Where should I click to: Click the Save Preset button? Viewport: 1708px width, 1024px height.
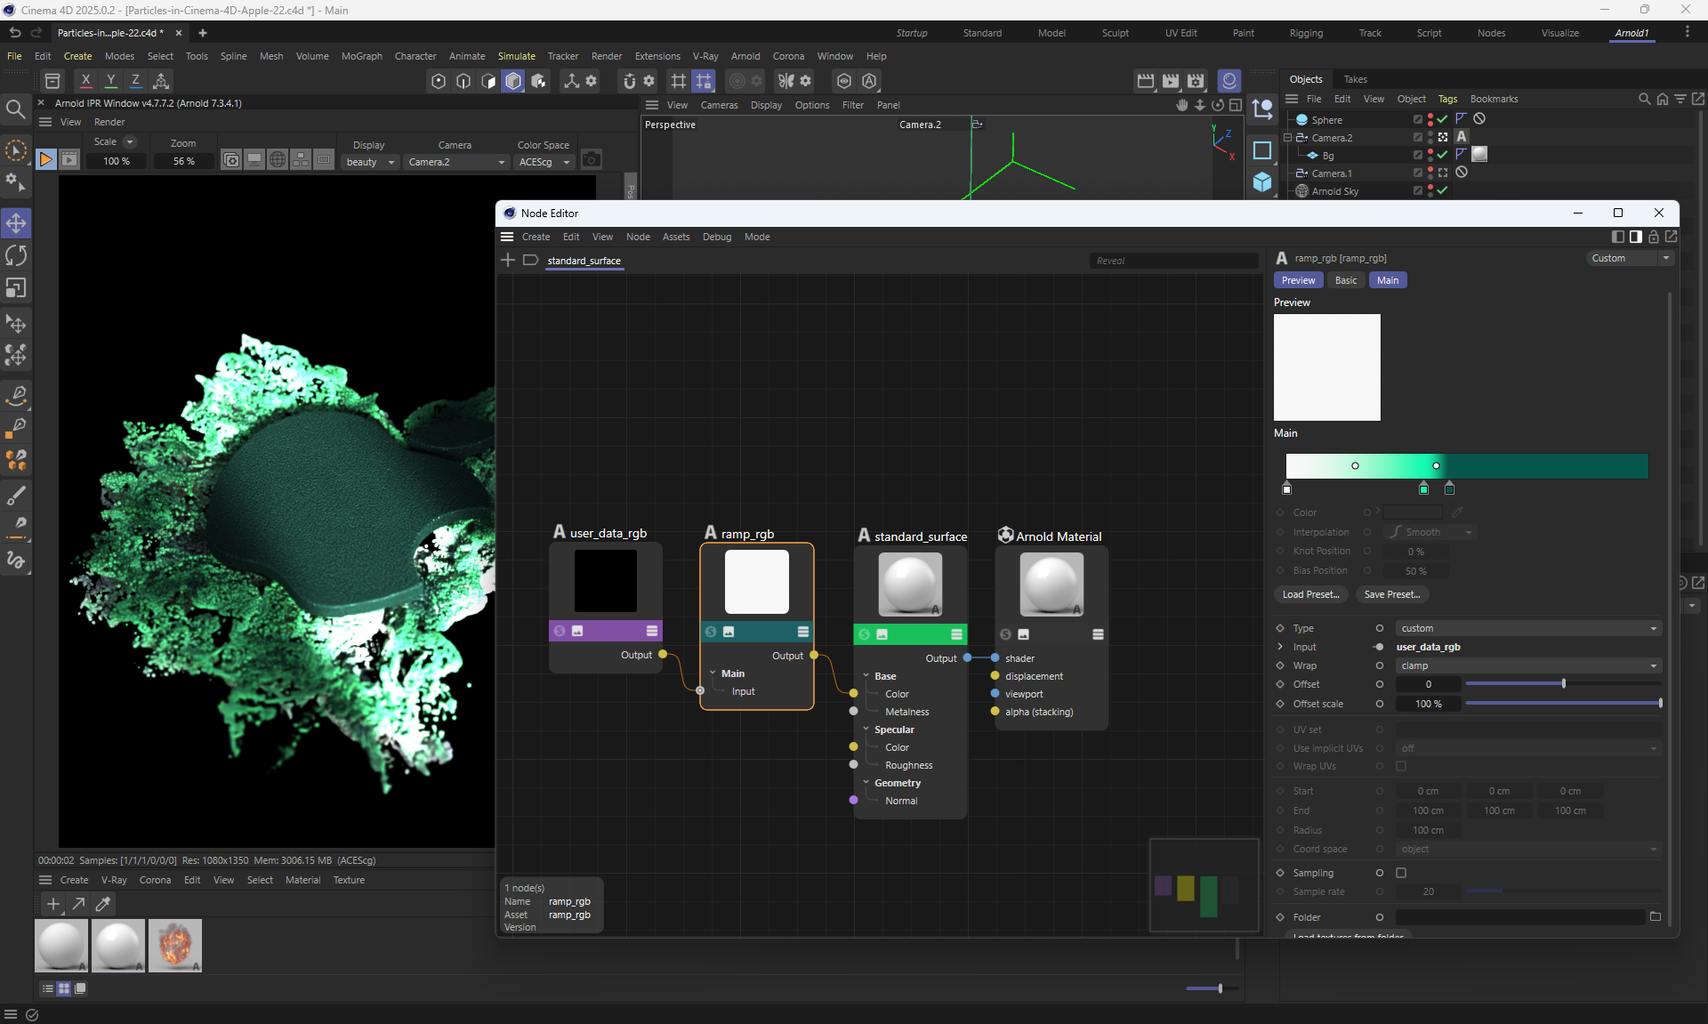point(1391,594)
